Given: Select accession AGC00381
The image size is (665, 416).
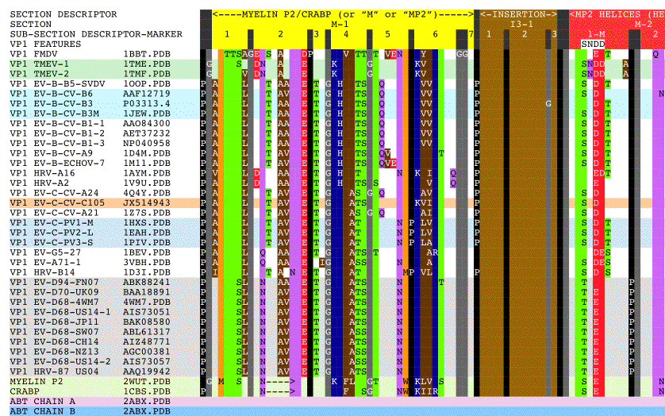Looking at the screenshot, I should pyautogui.click(x=147, y=351).
